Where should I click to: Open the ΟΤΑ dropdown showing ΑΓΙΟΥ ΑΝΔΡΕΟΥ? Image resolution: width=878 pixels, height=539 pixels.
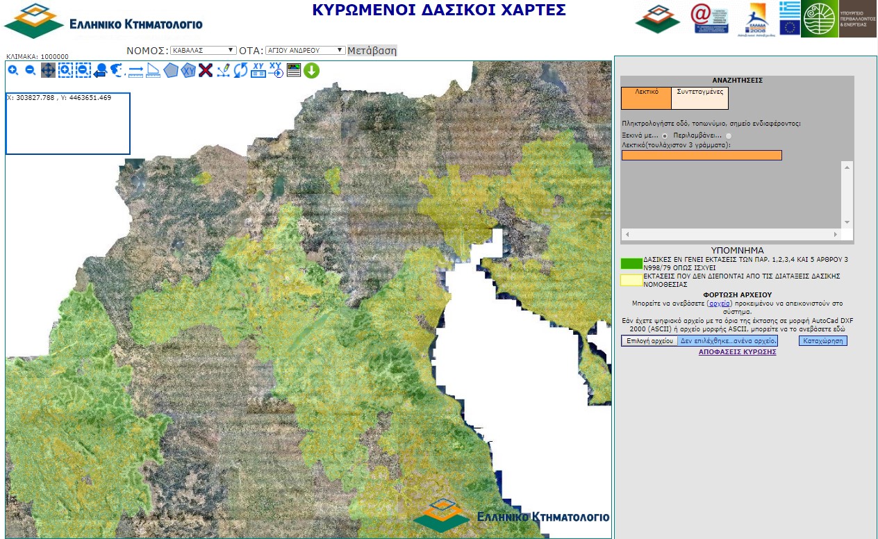305,51
